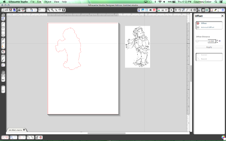
Task: Open the Courtney Coker user menu
Action: (202, 2)
